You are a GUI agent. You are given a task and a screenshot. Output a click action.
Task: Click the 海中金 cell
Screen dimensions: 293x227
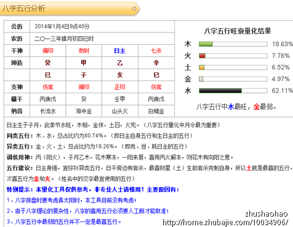coord(84,111)
